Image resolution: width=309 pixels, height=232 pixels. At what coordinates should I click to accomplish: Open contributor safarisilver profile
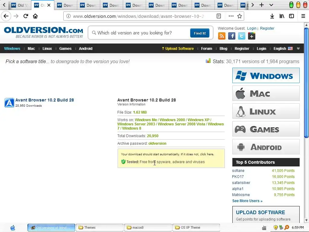[x=241, y=183]
